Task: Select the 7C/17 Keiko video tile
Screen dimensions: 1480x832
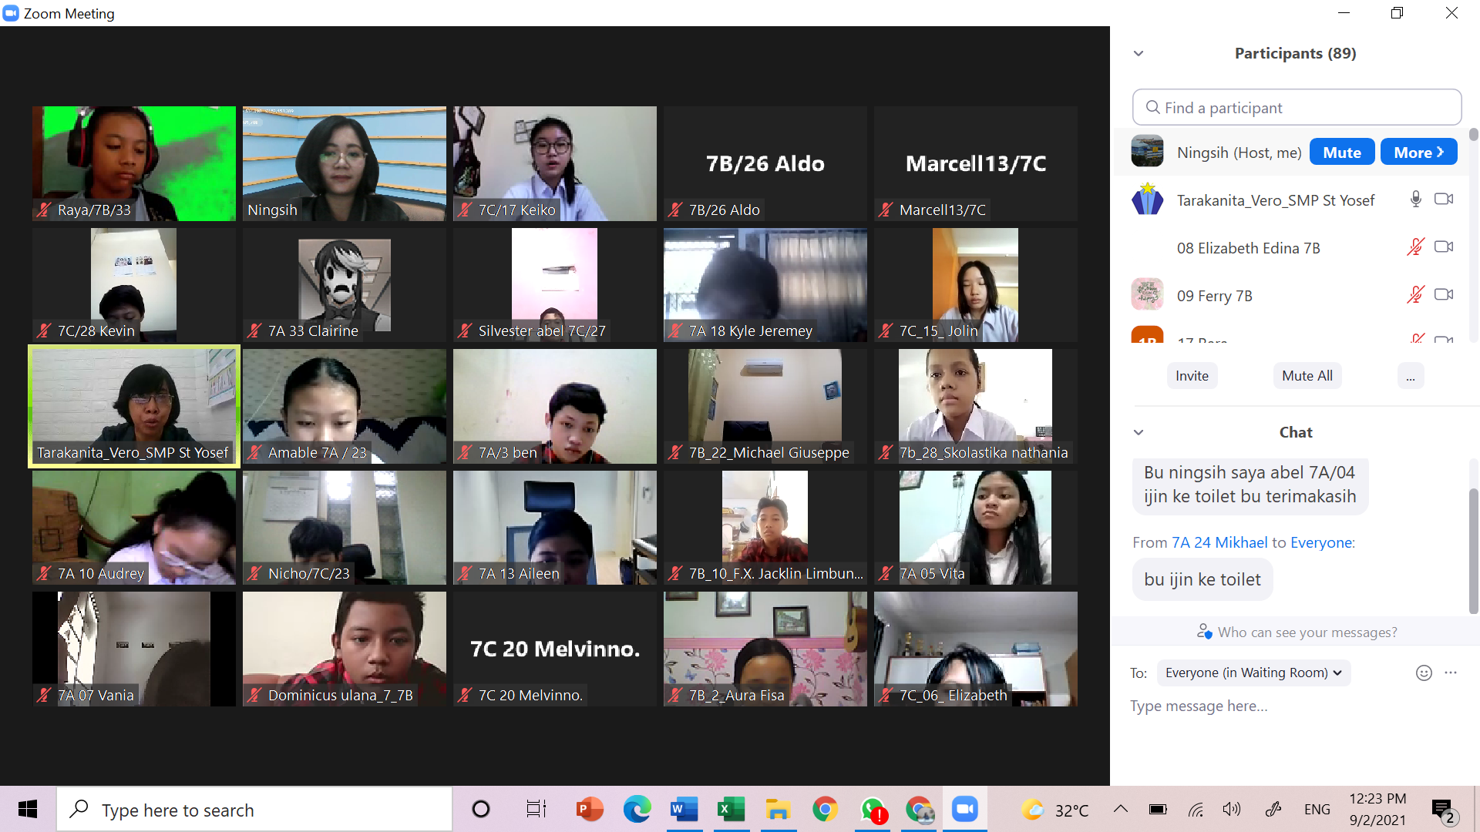Action: 555,163
